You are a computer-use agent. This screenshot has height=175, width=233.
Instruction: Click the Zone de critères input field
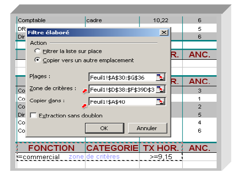tap(123, 90)
